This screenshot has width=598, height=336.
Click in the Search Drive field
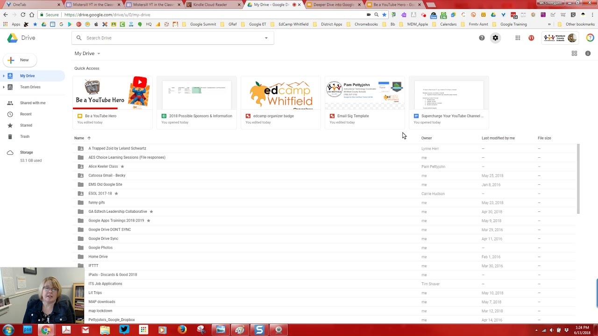[173, 38]
